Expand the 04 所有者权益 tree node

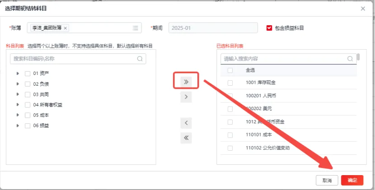(18, 105)
